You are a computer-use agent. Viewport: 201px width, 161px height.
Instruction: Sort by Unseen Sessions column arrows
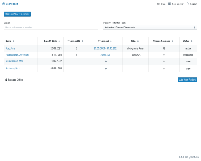point(172,41)
